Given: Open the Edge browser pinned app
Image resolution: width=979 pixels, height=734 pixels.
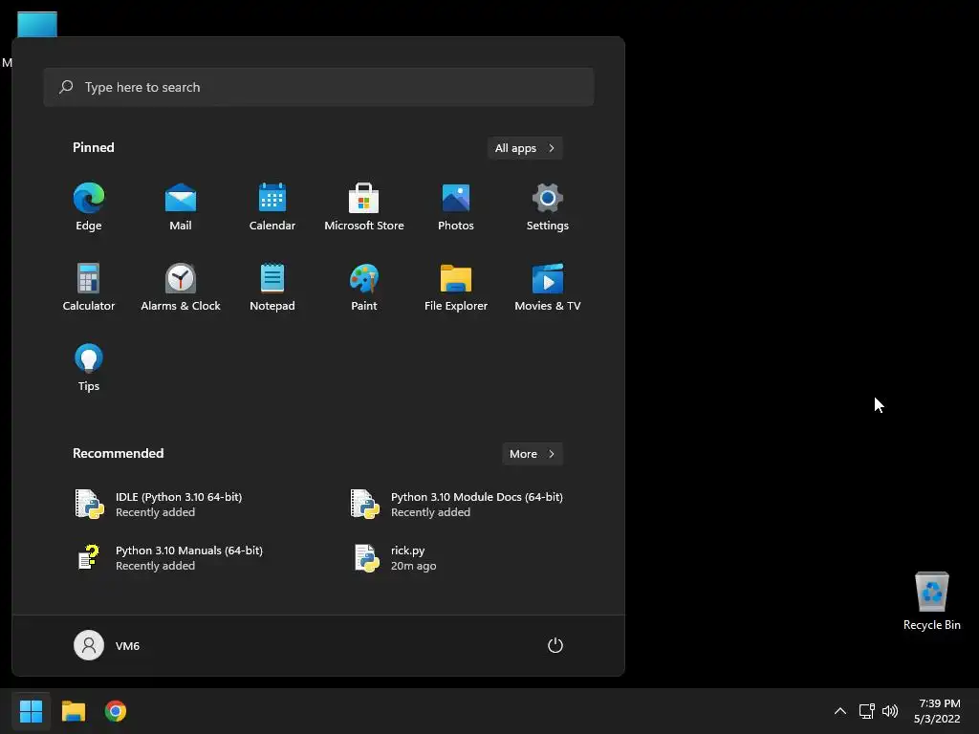Looking at the screenshot, I should click(x=89, y=207).
